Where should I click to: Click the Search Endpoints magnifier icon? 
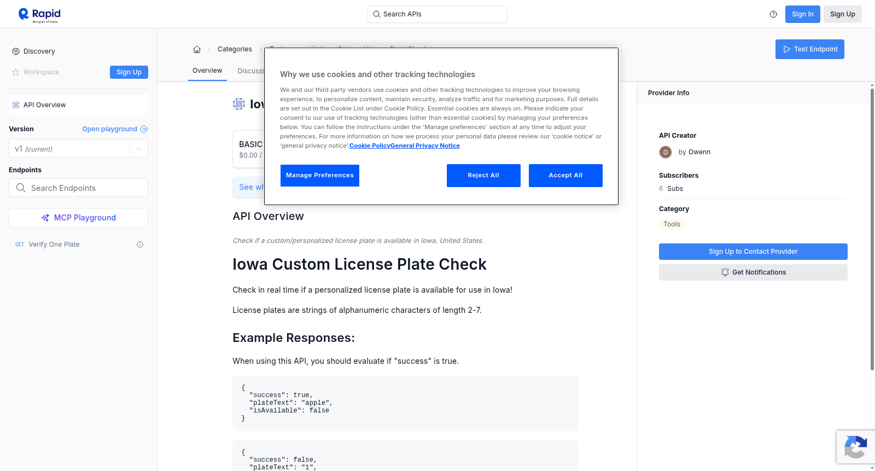21,188
